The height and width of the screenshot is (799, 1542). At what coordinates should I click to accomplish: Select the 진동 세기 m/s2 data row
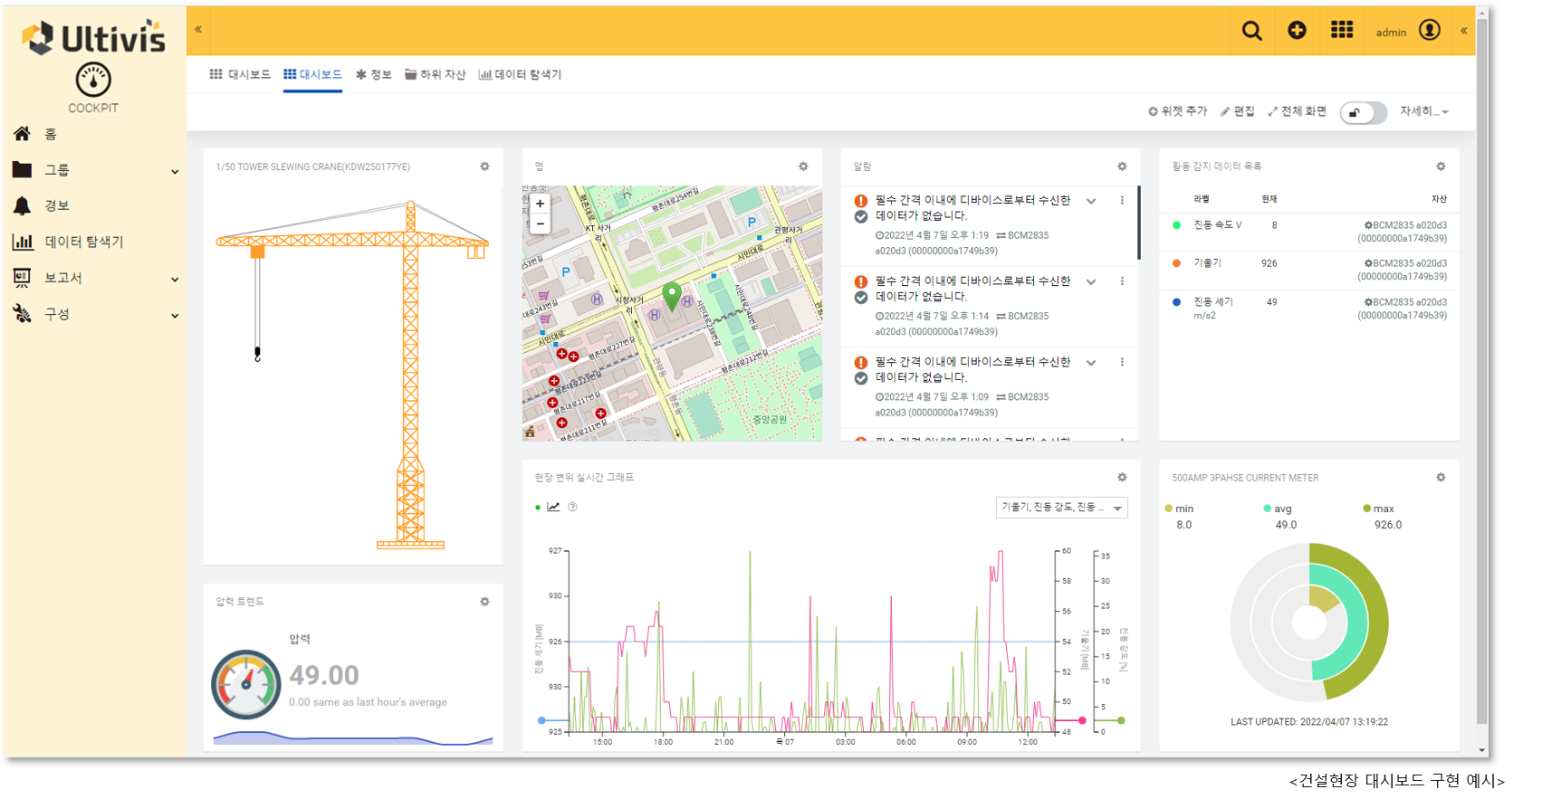pos(1309,309)
